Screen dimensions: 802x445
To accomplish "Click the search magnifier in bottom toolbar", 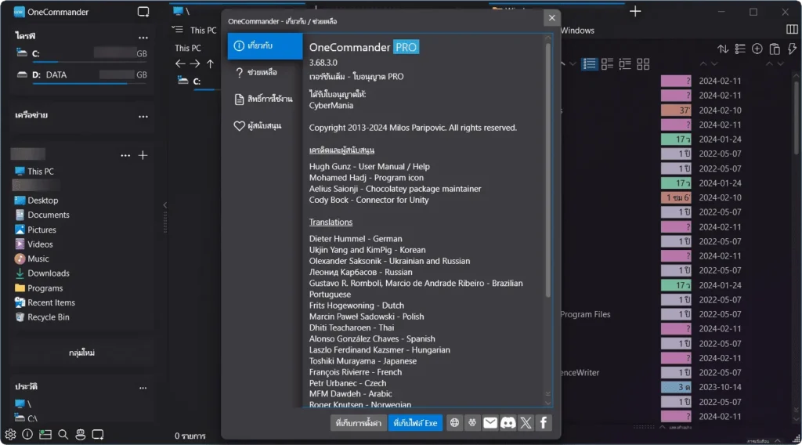I will pyautogui.click(x=63, y=434).
